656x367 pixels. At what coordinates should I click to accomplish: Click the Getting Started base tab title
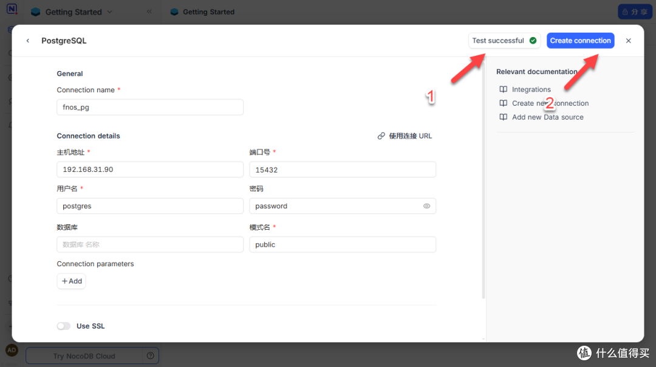tap(208, 12)
